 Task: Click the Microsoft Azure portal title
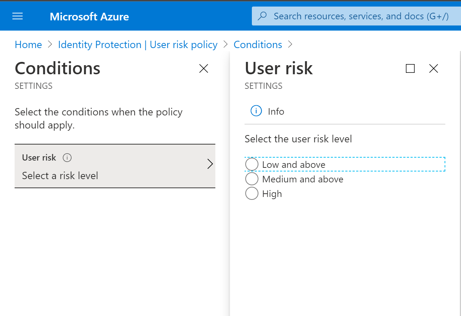pos(89,16)
